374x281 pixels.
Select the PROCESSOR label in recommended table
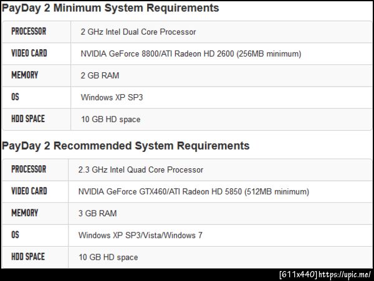(x=29, y=169)
